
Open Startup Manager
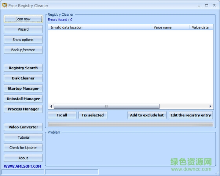pos(23,88)
